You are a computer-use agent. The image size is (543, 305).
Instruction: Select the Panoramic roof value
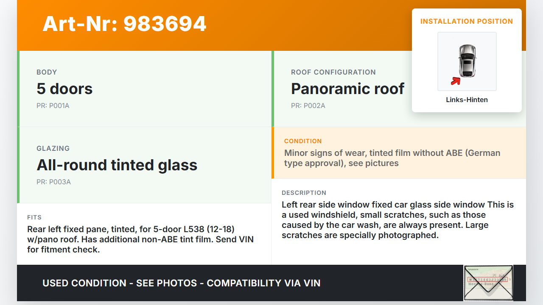347,89
